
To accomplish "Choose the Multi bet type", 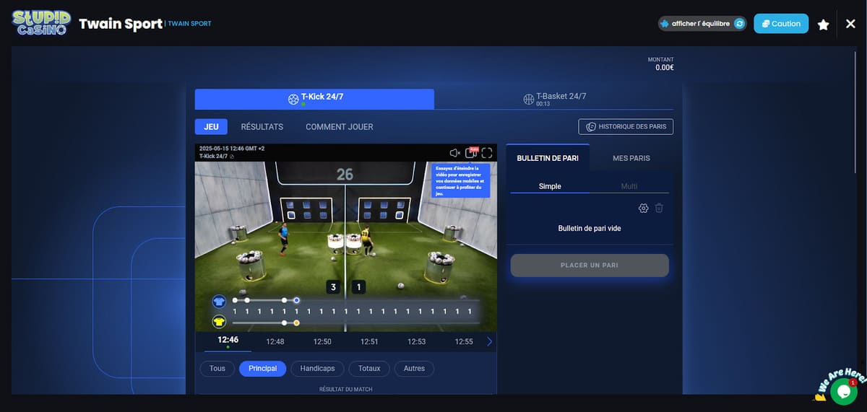I will click(629, 186).
